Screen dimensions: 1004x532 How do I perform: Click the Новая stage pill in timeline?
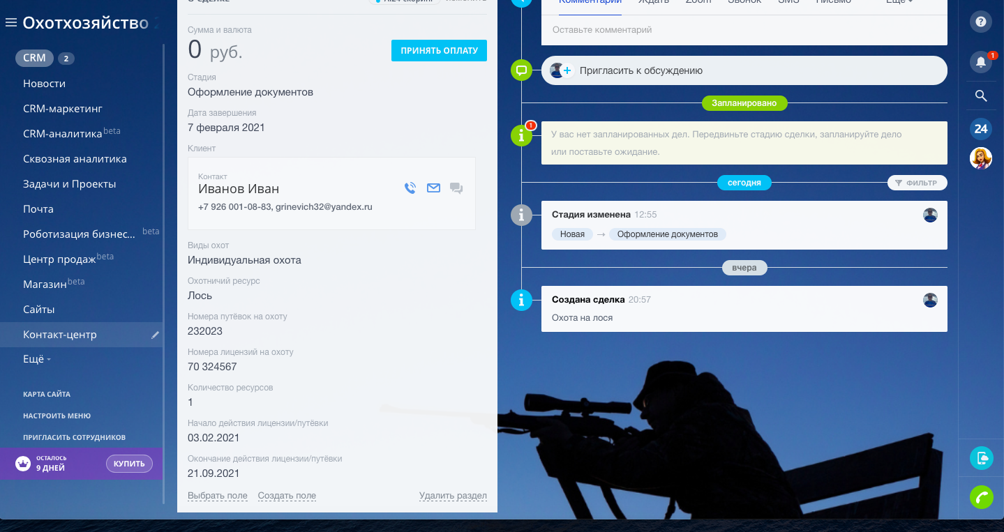point(572,234)
